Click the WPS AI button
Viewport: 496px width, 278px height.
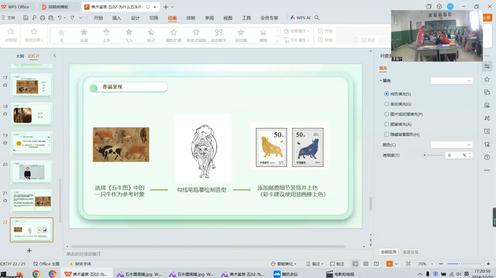300,18
